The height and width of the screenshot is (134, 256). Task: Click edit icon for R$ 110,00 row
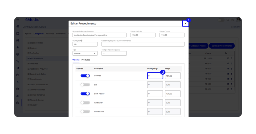click(x=228, y=58)
